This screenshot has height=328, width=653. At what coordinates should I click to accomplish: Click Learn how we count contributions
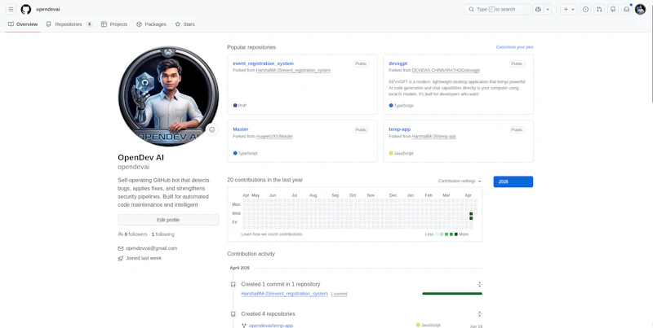(272, 234)
